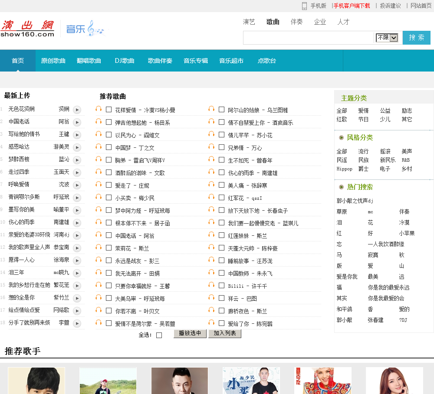
Task: Click headphone icon for 兄弟情 - 万心
Action: [211, 146]
